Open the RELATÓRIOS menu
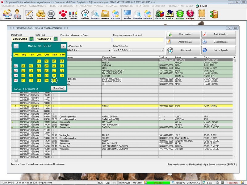This screenshot has width=247, height=185. (143, 6)
